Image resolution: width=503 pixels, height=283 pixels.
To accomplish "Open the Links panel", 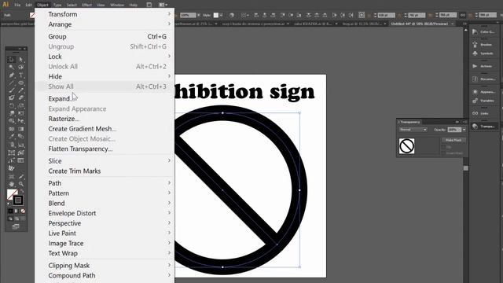I will click(484, 113).
